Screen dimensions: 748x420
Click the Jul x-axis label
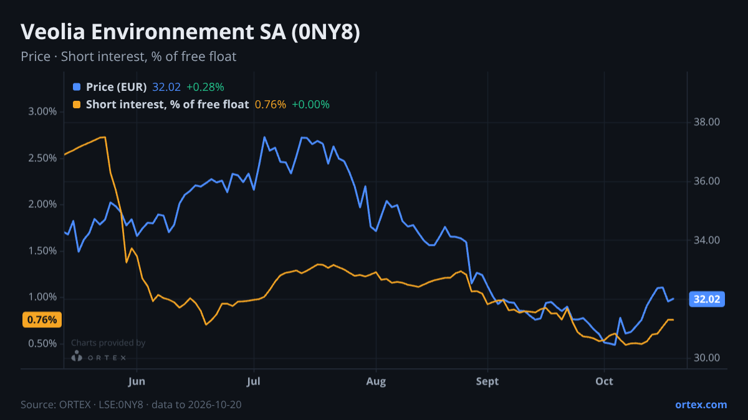pos(253,381)
